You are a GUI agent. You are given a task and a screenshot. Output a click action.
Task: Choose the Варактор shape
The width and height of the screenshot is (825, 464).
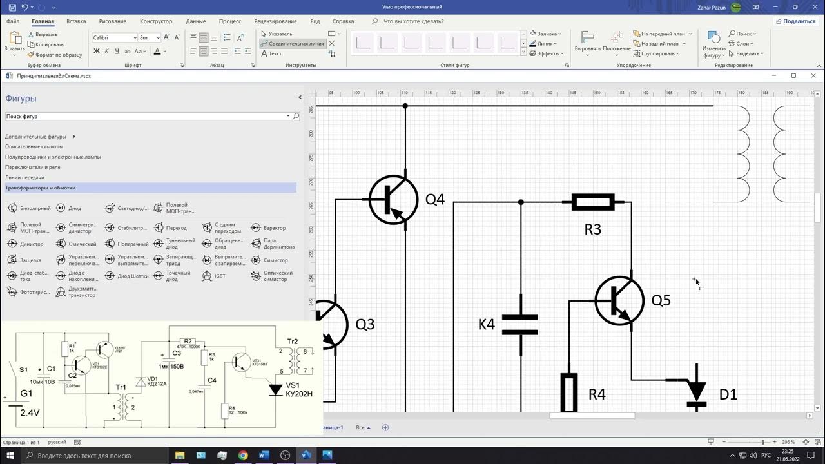tap(268, 228)
